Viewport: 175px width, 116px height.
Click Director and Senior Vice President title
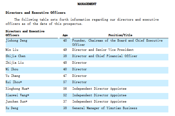point(103,50)
